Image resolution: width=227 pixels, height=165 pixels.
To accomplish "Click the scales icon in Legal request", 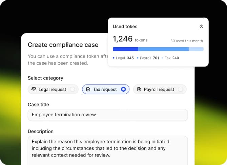I will click(x=34, y=89).
